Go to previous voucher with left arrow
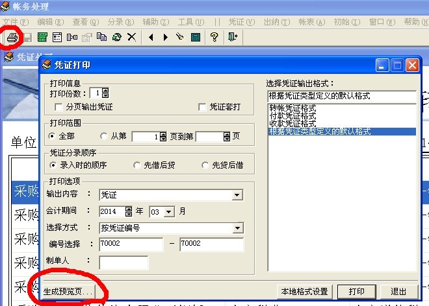This screenshot has width=429, height=306. [151, 37]
